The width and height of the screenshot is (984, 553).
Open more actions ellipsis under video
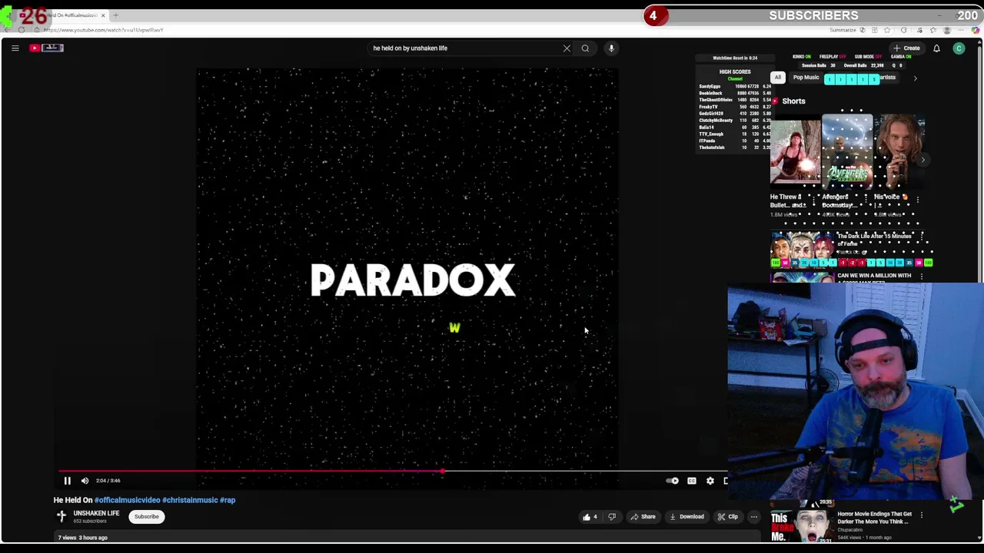(754, 517)
